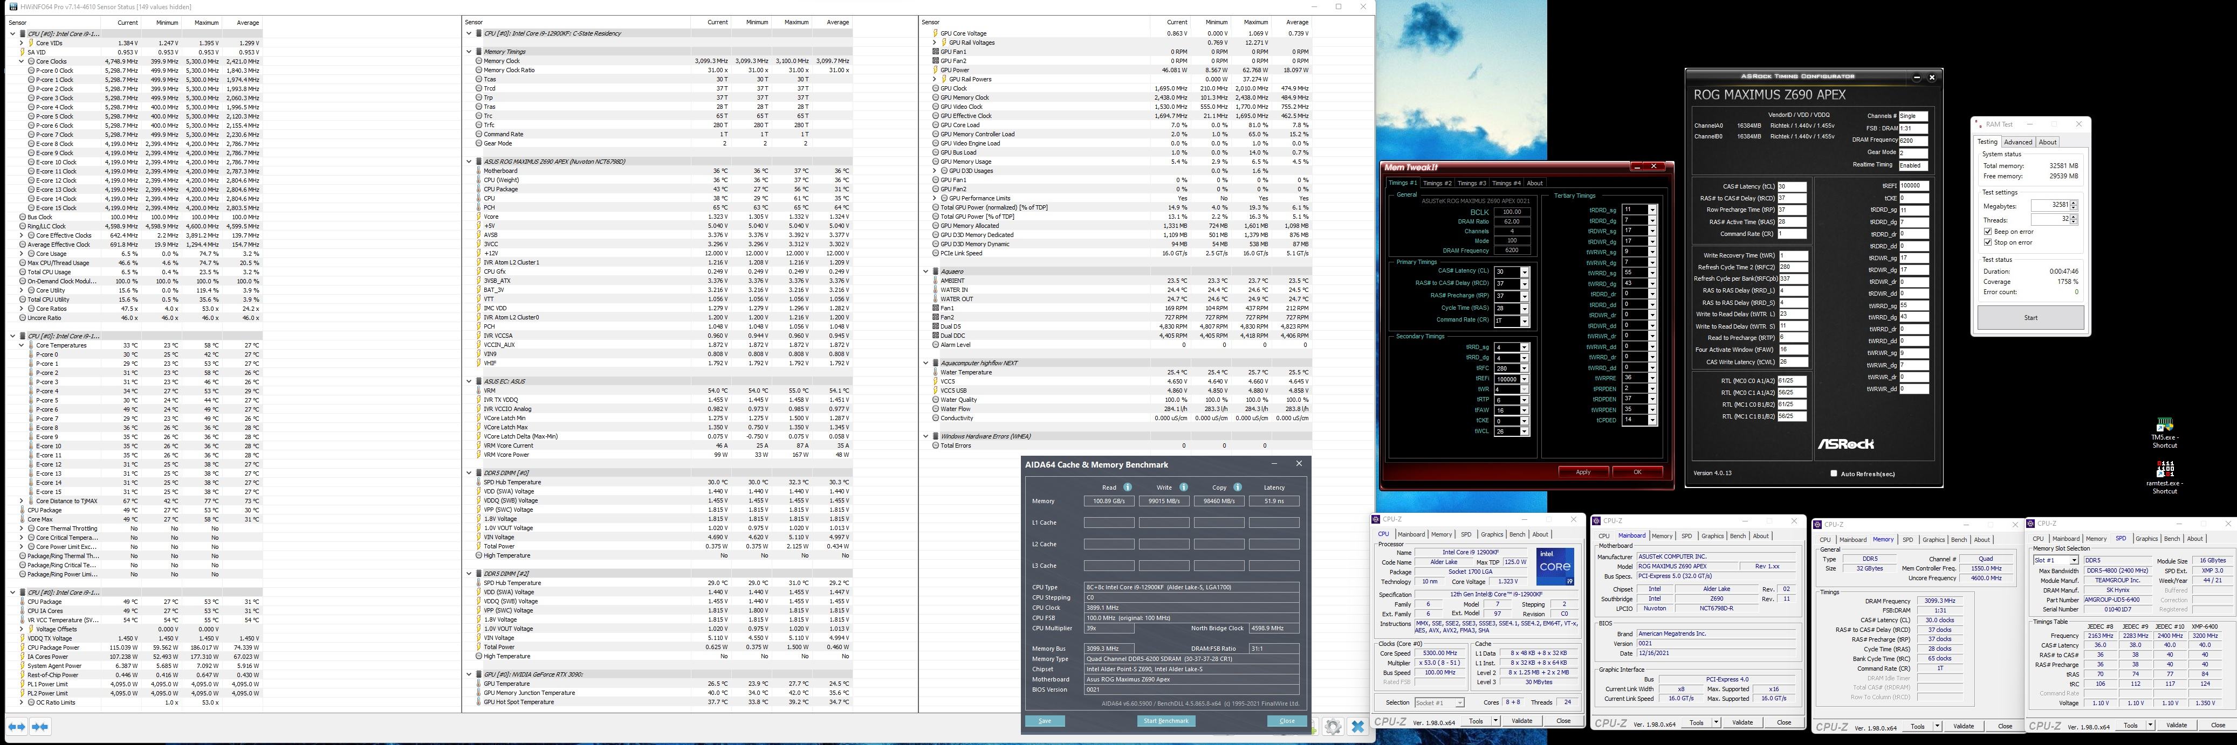Click the lightning icon beside Core VIDs
Screen dimensions: 2237x745
[x=31, y=43]
